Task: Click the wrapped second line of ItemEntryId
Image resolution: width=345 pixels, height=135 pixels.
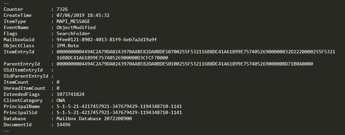Action: click(x=112, y=58)
